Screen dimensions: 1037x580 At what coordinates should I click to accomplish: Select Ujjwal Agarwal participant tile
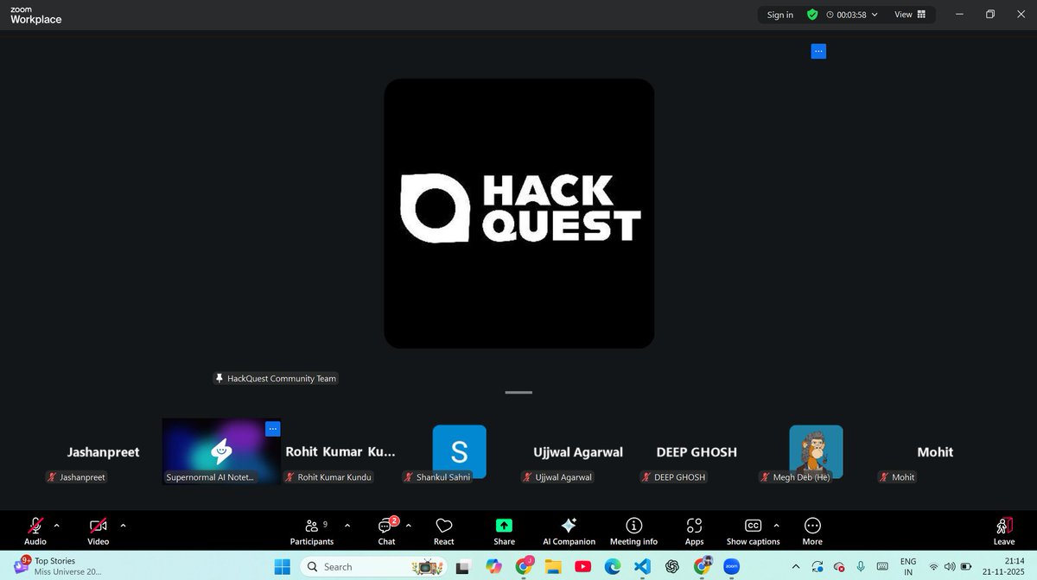pyautogui.click(x=578, y=451)
